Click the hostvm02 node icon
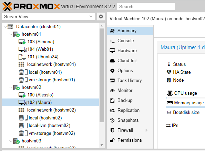 (16, 88)
